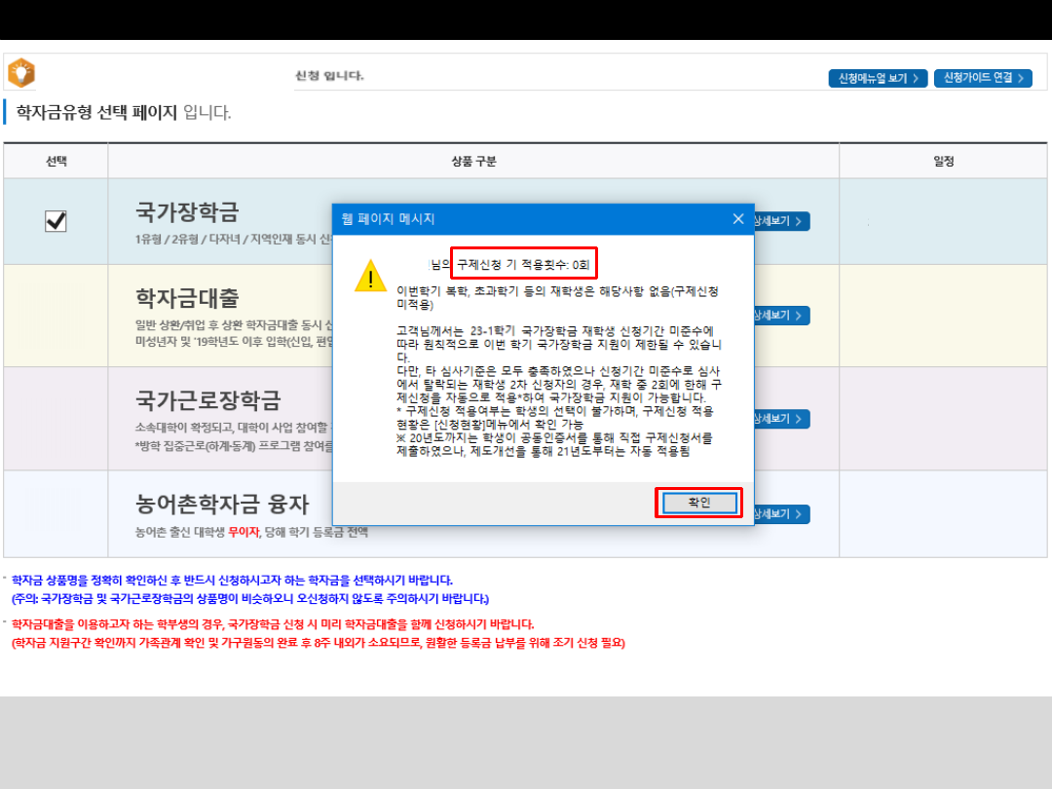Close the 웹 페이지 메시지 dialog
Screen dimensions: 1052x789
(738, 219)
